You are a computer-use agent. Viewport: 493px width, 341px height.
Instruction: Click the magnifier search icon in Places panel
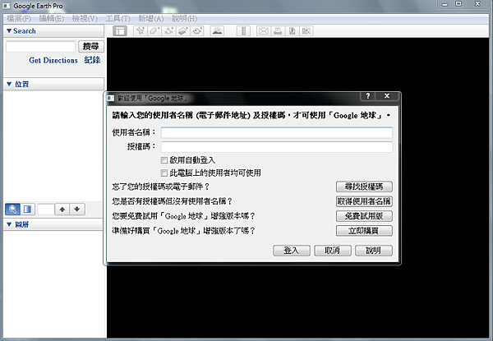click(x=12, y=210)
